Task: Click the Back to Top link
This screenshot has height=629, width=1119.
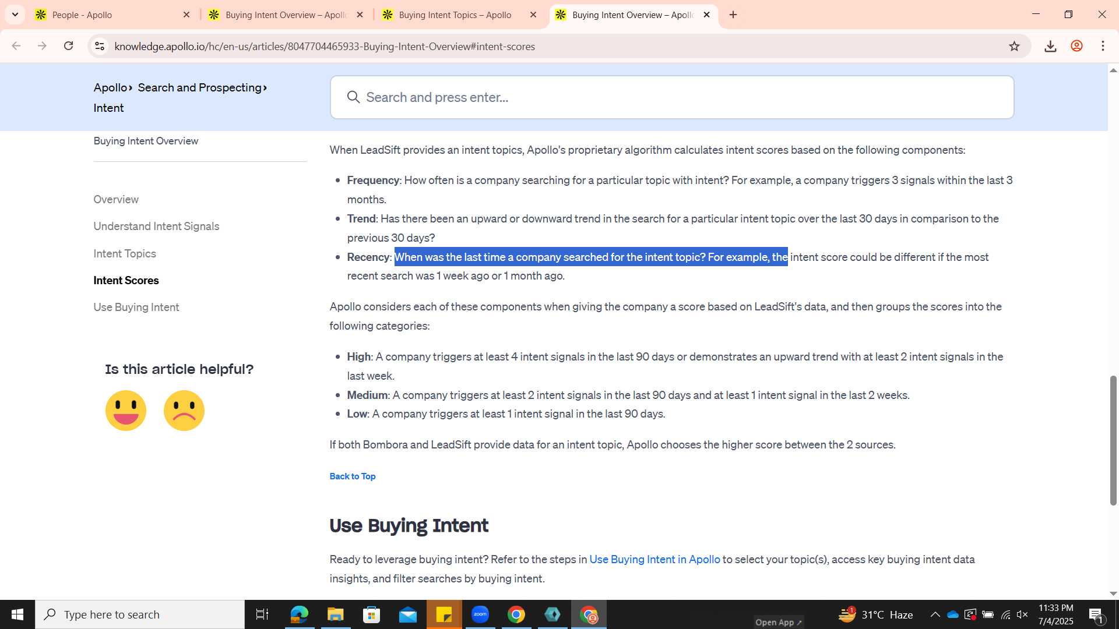Action: point(353,476)
